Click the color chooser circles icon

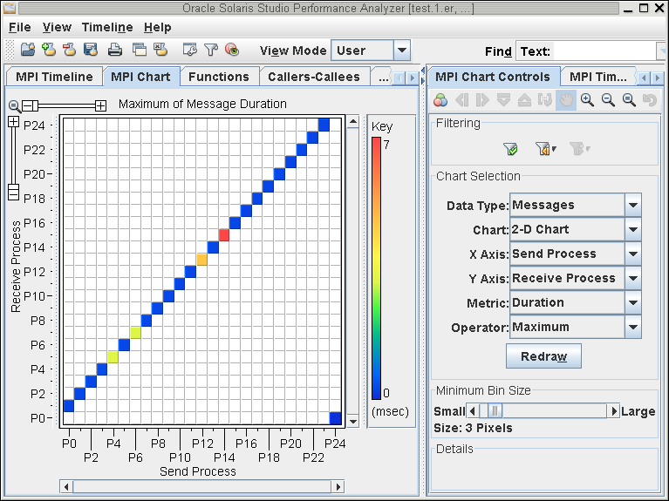click(x=440, y=100)
